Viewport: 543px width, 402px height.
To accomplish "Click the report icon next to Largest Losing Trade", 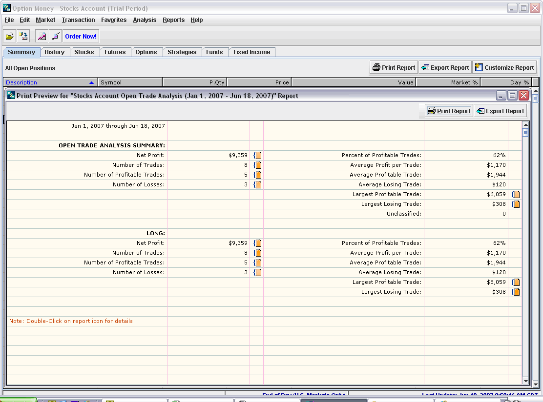I will tap(515, 204).
